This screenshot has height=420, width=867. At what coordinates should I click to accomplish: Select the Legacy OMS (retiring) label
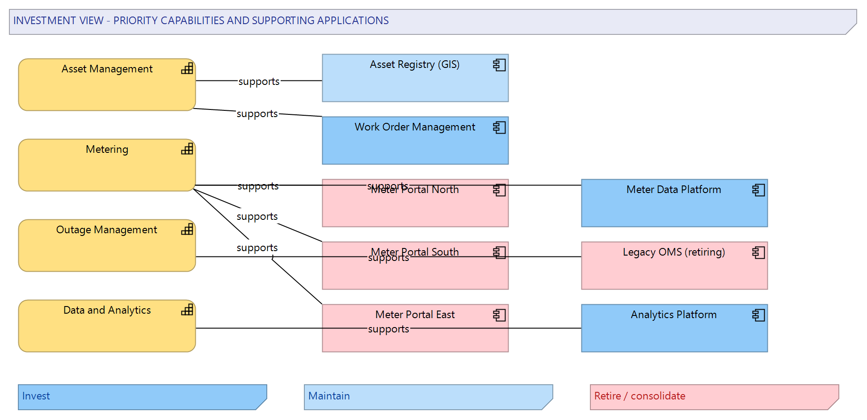[x=673, y=252]
